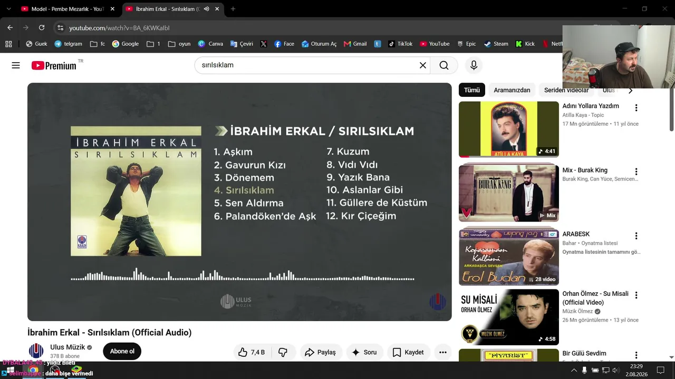Open the Soru ask button
Screen dimensions: 675x379
(364, 352)
